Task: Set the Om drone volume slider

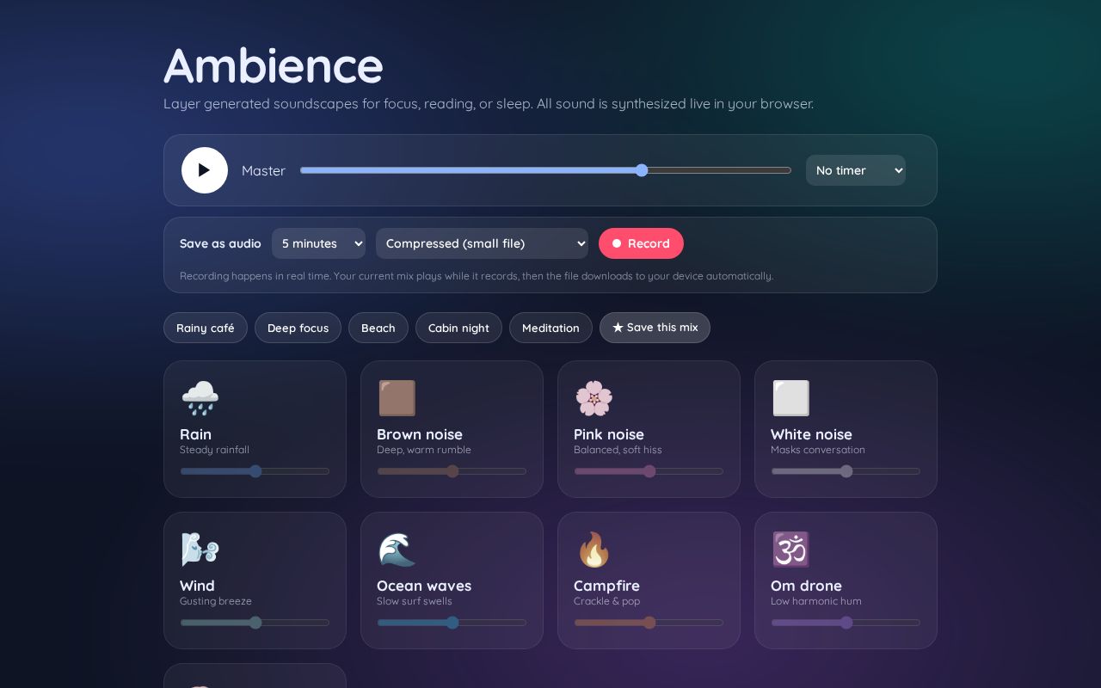Action: [x=846, y=623]
